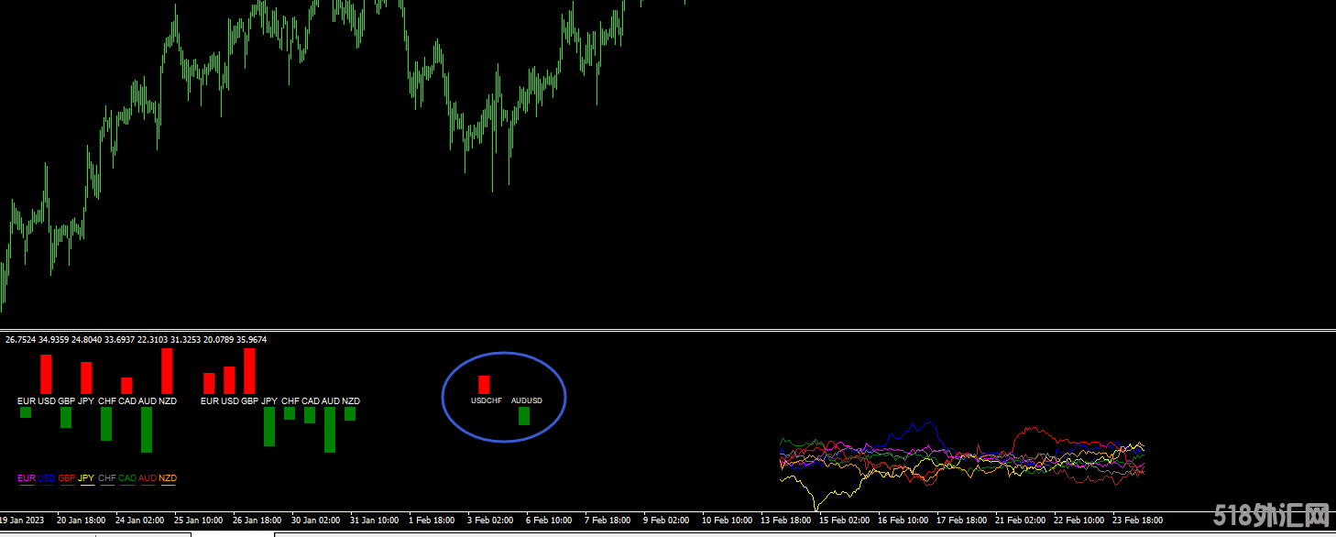Click indicator value 20.0789
Image resolution: width=1336 pixels, height=537 pixels.
[218, 340]
